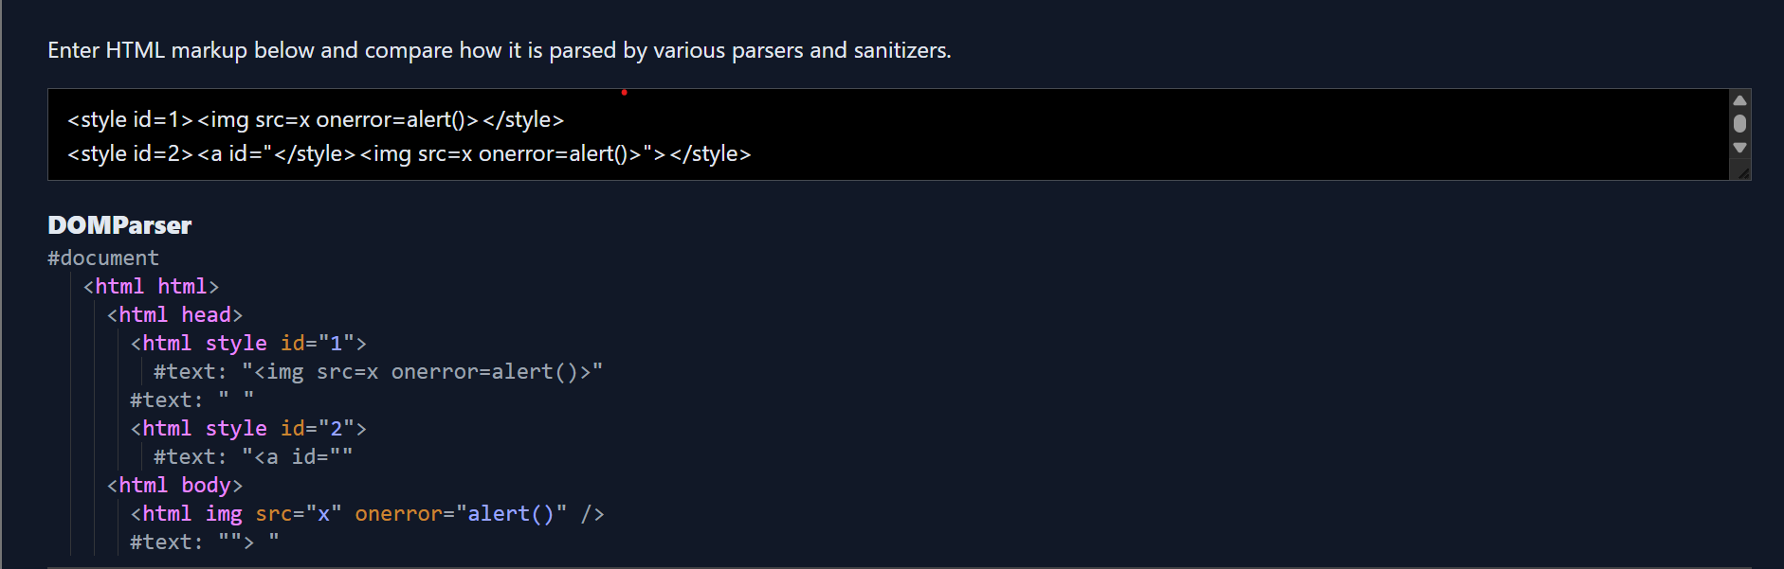Click the textarea resize grip handle

click(x=1742, y=172)
